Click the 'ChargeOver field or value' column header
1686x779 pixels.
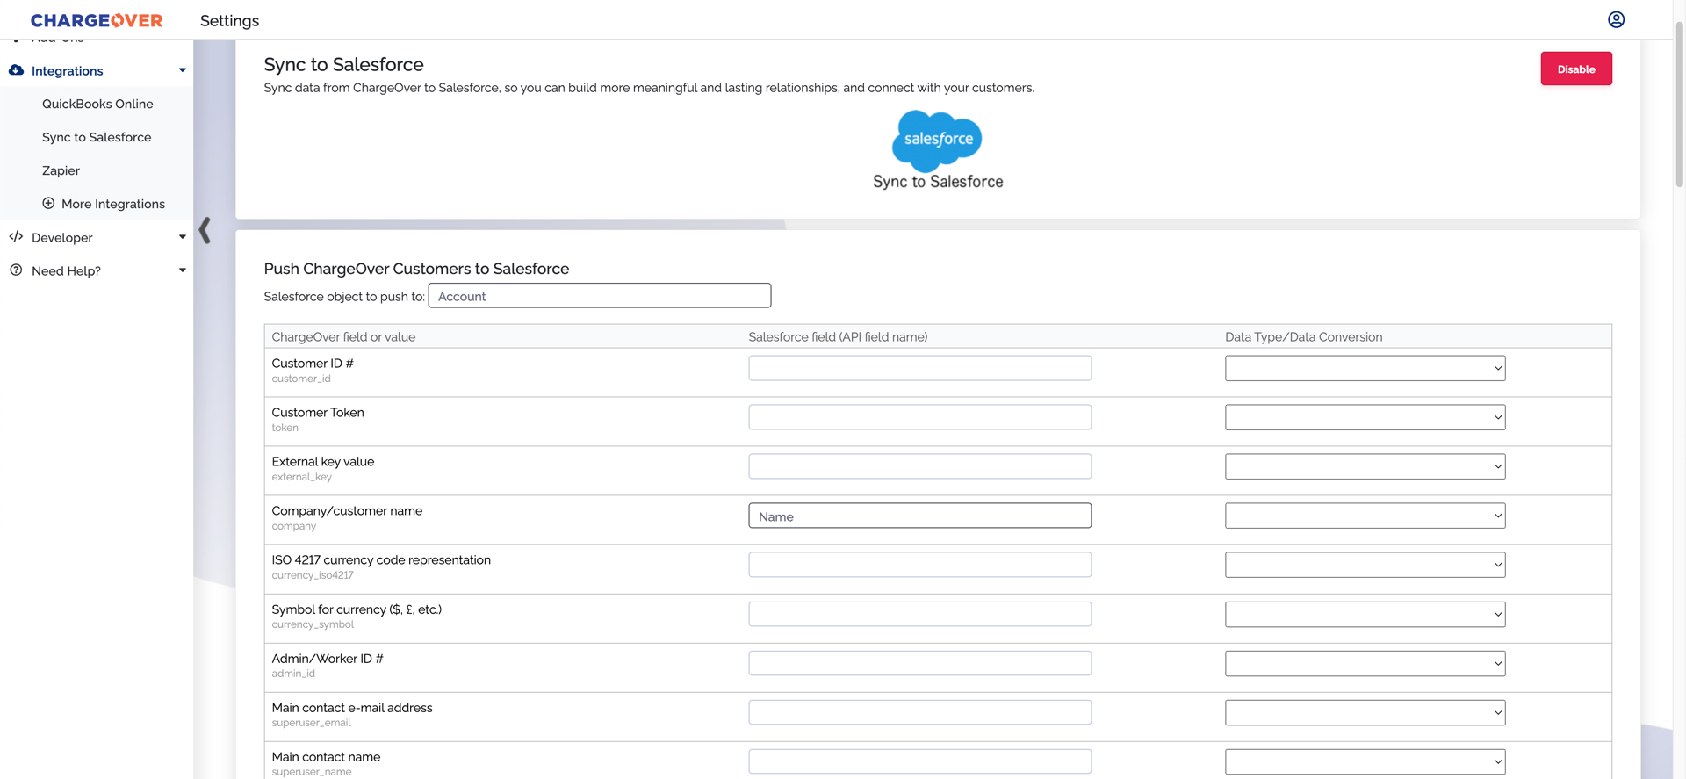[x=343, y=336]
